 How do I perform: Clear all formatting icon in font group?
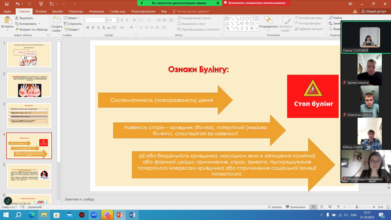(x=134, y=20)
